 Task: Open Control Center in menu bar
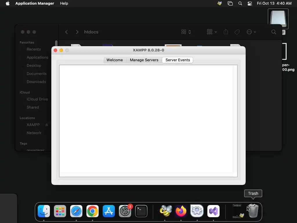[250, 3]
